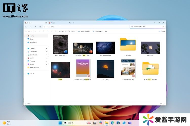Viewport: 190px width, 126px height.
Task: Clear the search box text
Action: (x=164, y=27)
